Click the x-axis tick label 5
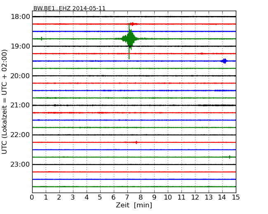This screenshot has width=268, height=214. pyautogui.click(x=100, y=198)
